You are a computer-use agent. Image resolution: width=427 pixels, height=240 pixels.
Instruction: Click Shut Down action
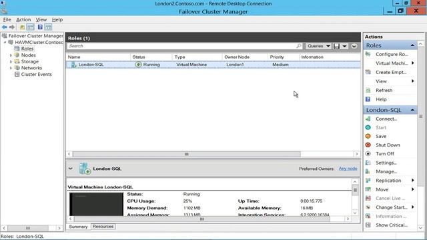click(388, 145)
